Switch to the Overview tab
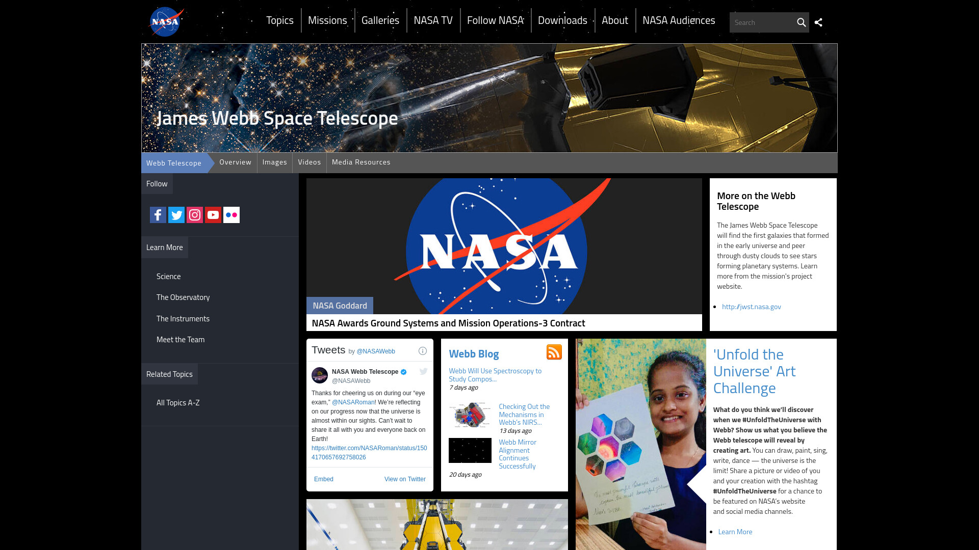 [x=236, y=162]
